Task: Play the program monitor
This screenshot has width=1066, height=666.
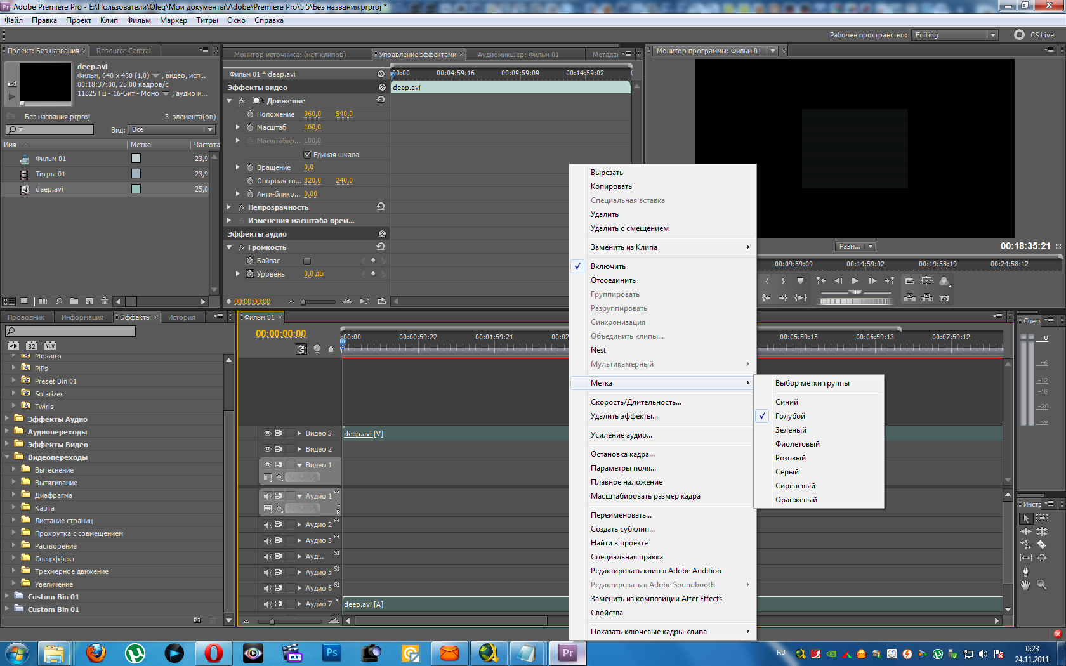Action: [x=855, y=281]
